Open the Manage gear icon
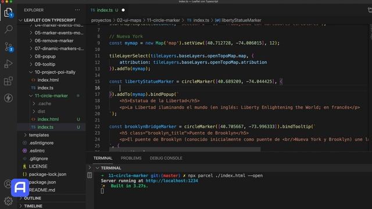Viewport: 372px width, 209px height. click(x=8, y=201)
